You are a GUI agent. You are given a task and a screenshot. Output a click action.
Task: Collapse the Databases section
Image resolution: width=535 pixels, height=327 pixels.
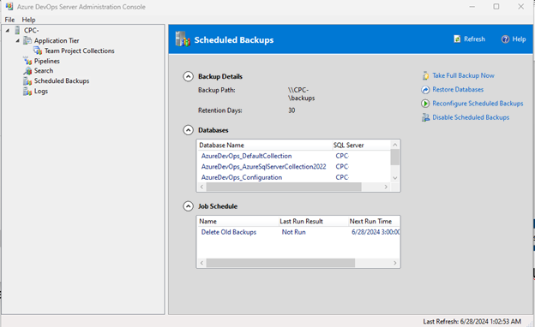point(188,130)
